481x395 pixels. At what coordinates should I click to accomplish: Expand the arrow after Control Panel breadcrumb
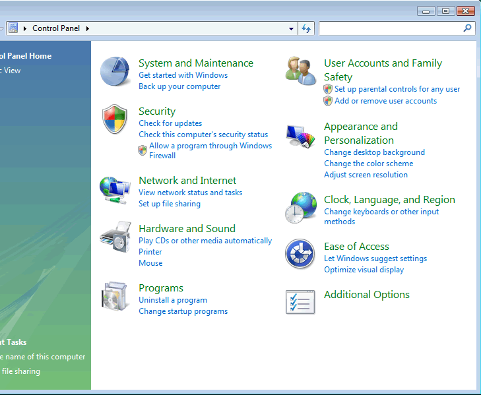click(x=87, y=29)
